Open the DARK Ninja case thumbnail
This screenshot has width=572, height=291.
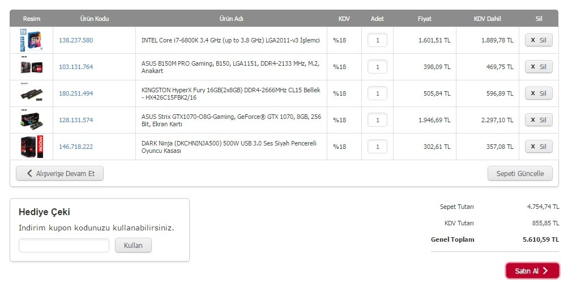(x=31, y=147)
